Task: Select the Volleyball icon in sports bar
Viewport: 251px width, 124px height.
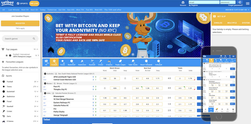Action: 158,62
